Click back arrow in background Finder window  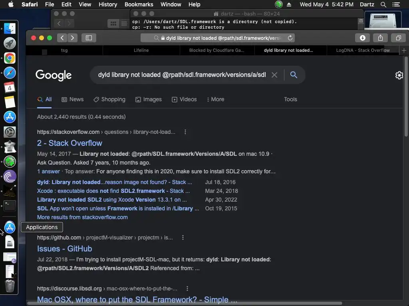pos(59,24)
